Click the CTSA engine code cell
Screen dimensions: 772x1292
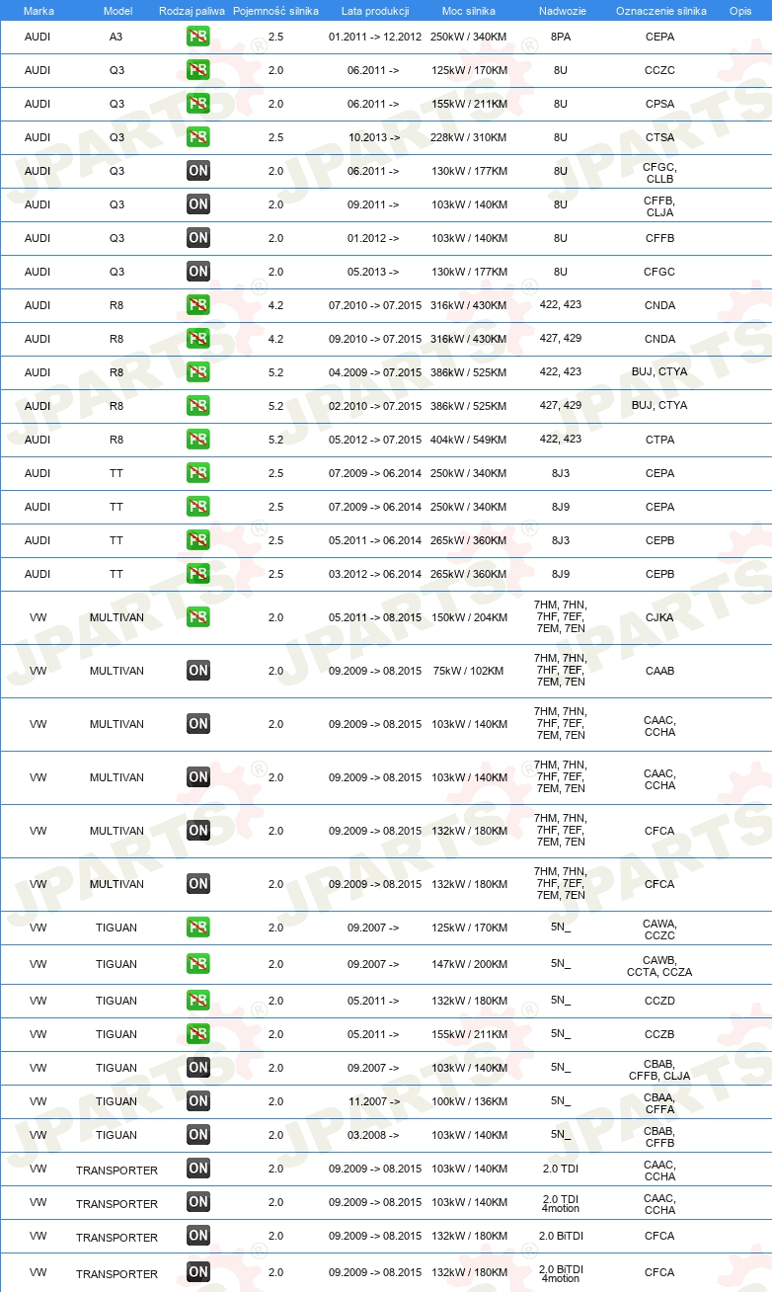pyautogui.click(x=659, y=137)
